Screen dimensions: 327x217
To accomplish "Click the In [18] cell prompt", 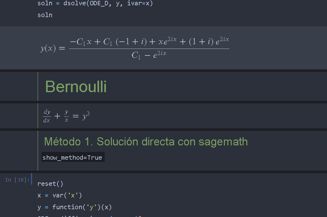I will coord(17,180).
